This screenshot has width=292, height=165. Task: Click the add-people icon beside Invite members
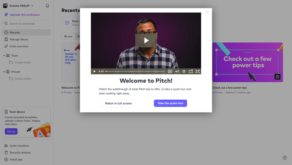click(x=6, y=146)
